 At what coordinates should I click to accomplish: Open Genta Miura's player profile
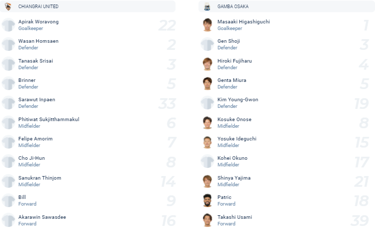click(x=232, y=80)
